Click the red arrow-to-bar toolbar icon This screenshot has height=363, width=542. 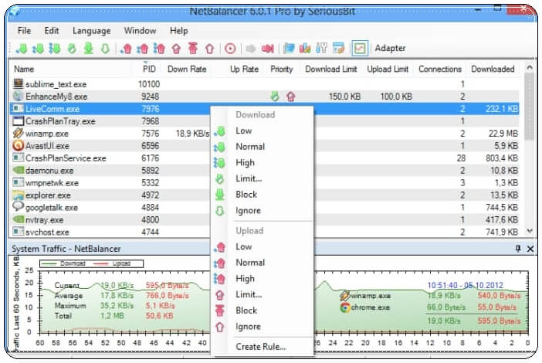(x=268, y=49)
